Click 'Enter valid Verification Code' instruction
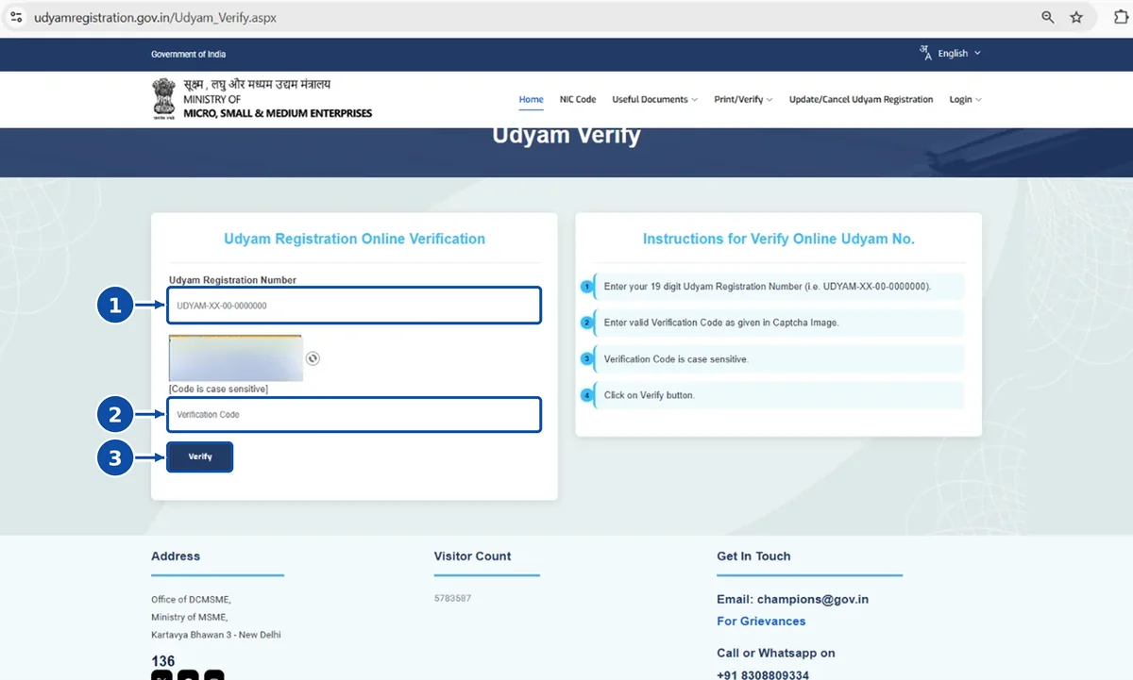Image resolution: width=1133 pixels, height=680 pixels. point(721,323)
